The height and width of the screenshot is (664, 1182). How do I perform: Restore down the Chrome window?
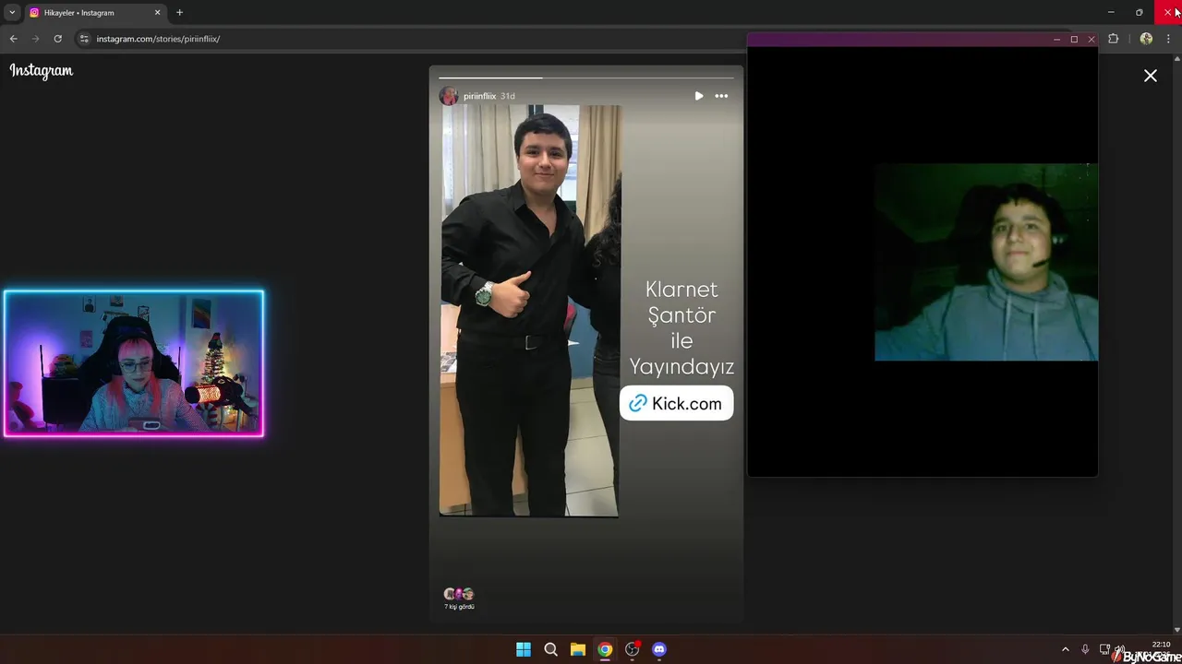(x=1139, y=12)
